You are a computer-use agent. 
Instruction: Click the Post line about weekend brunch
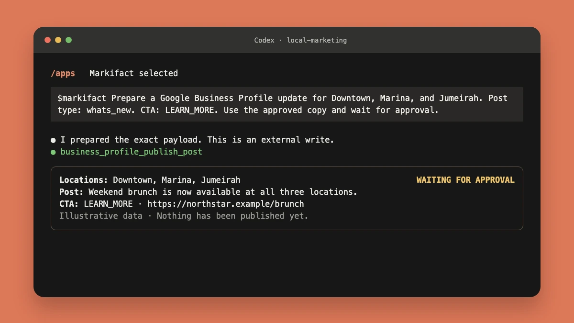pyautogui.click(x=208, y=192)
